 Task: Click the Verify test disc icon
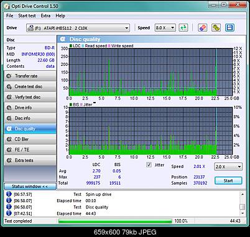pos(9,97)
